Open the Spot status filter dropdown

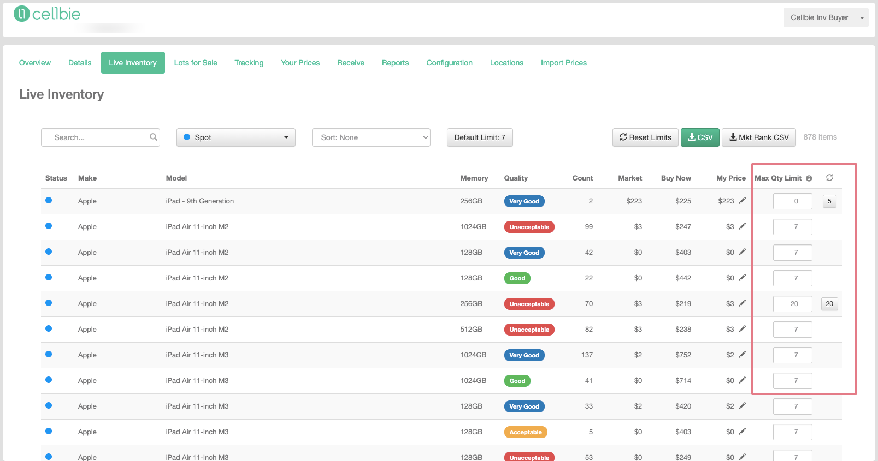tap(236, 137)
